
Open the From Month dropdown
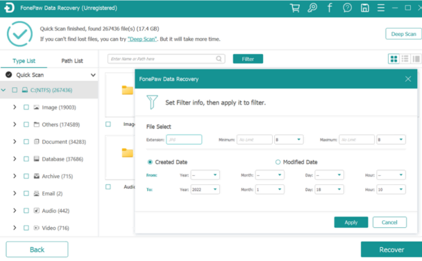(x=270, y=174)
